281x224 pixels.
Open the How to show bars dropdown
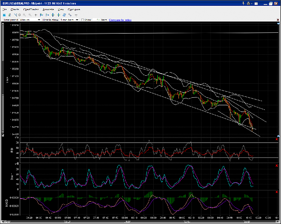(x=69, y=20)
